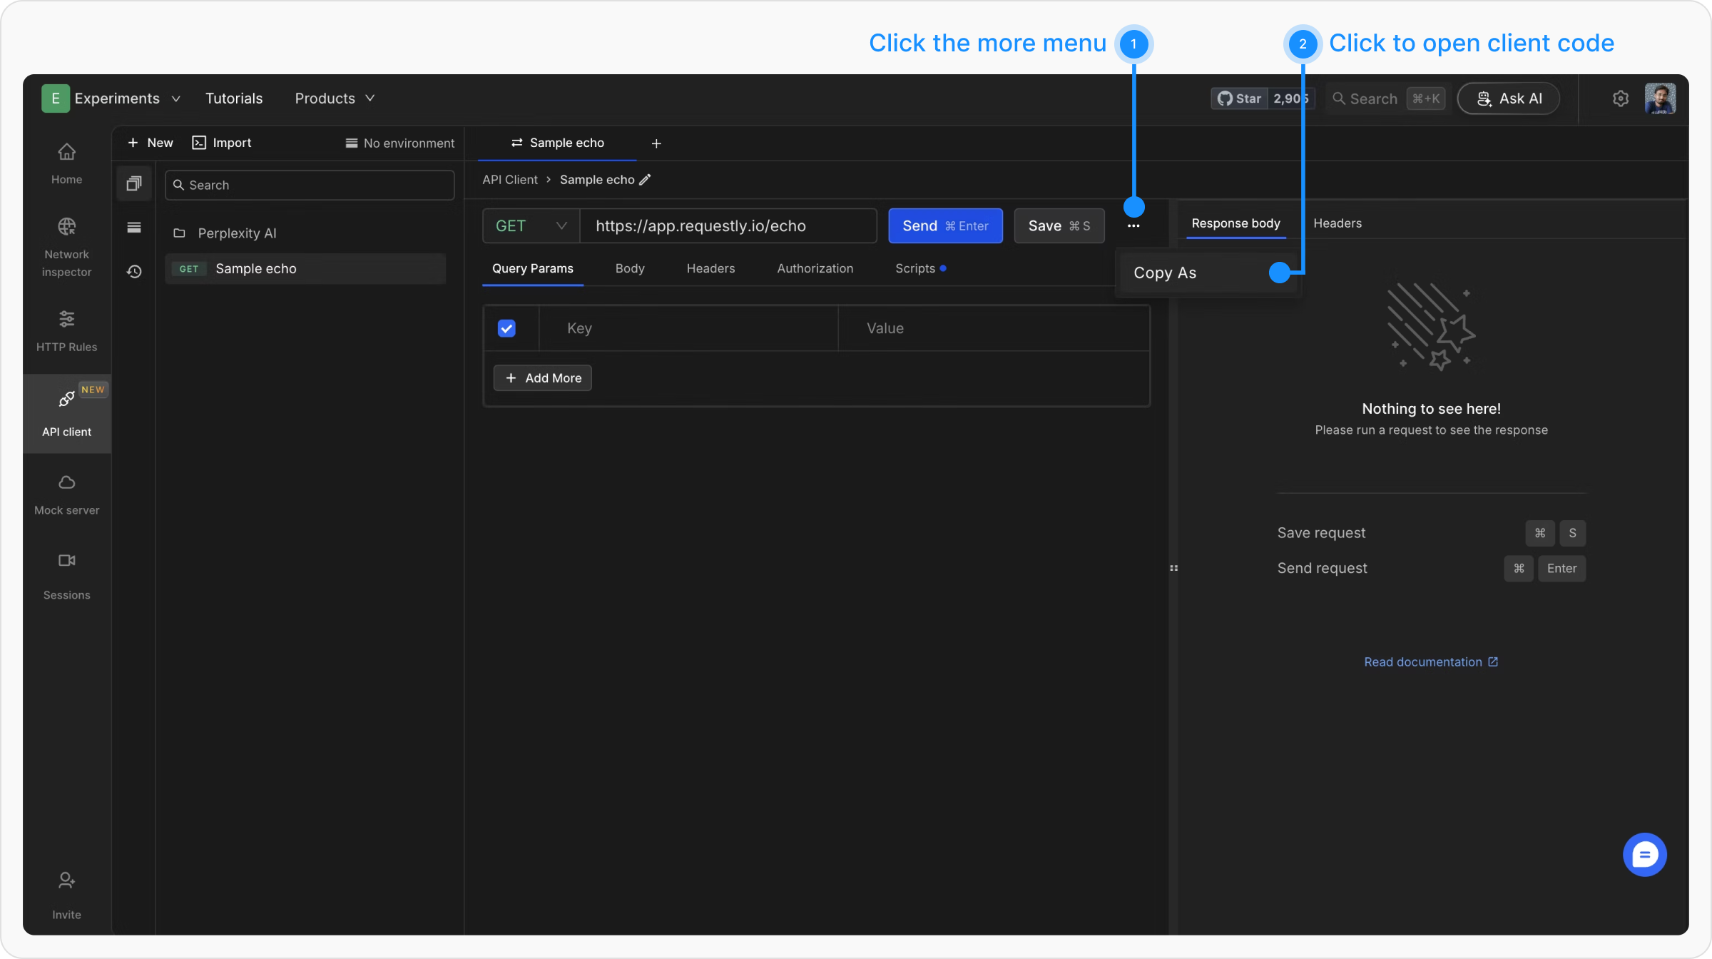Screen dimensions: 1712x959
Task: Open the blue chat support bubble
Action: 1644,854
